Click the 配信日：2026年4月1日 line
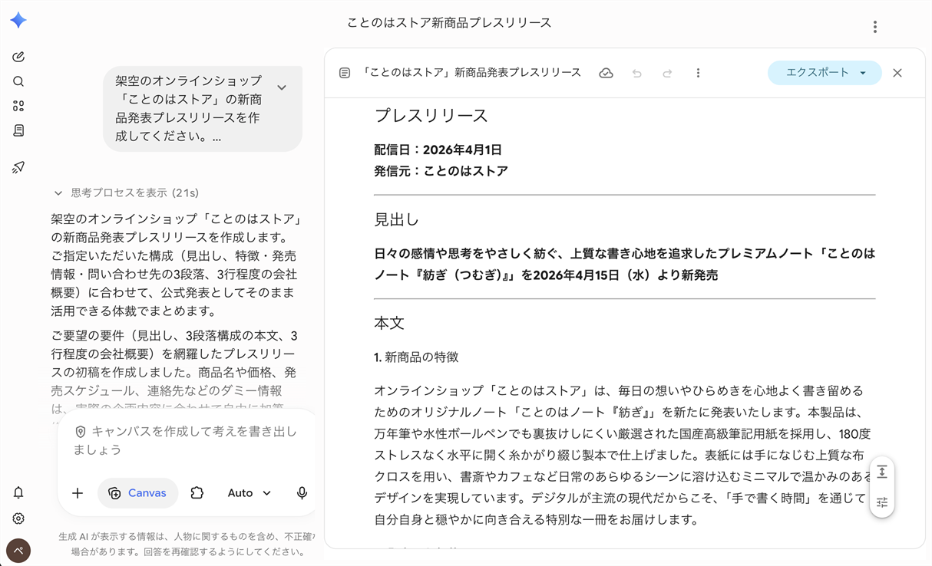The image size is (932, 566). coord(438,150)
